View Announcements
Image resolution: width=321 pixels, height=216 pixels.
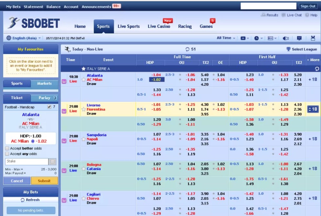pos(96,7)
